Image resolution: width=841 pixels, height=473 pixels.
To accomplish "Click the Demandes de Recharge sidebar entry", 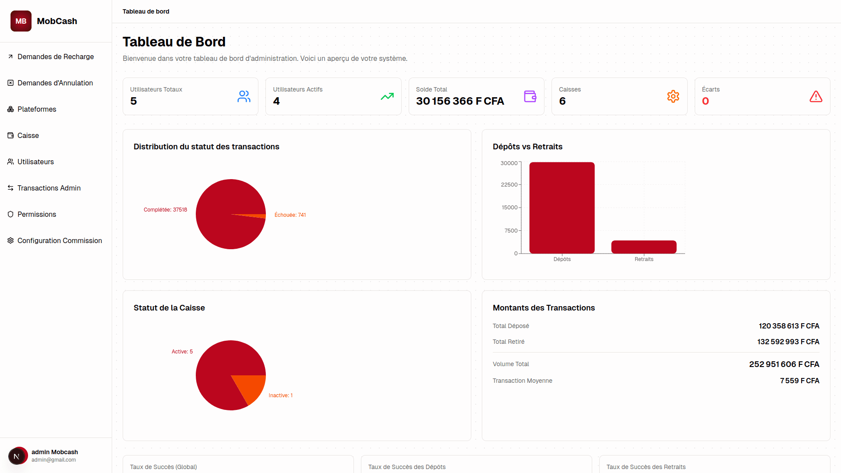I will (56, 56).
